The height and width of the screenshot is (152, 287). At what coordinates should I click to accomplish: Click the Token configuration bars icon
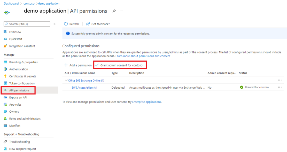[5, 83]
